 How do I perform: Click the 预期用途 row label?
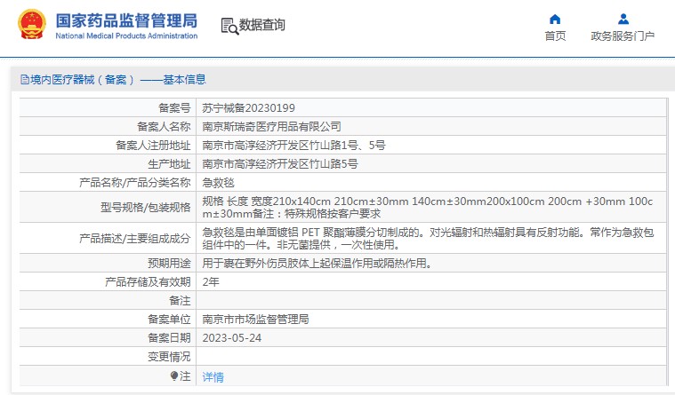[169, 263]
